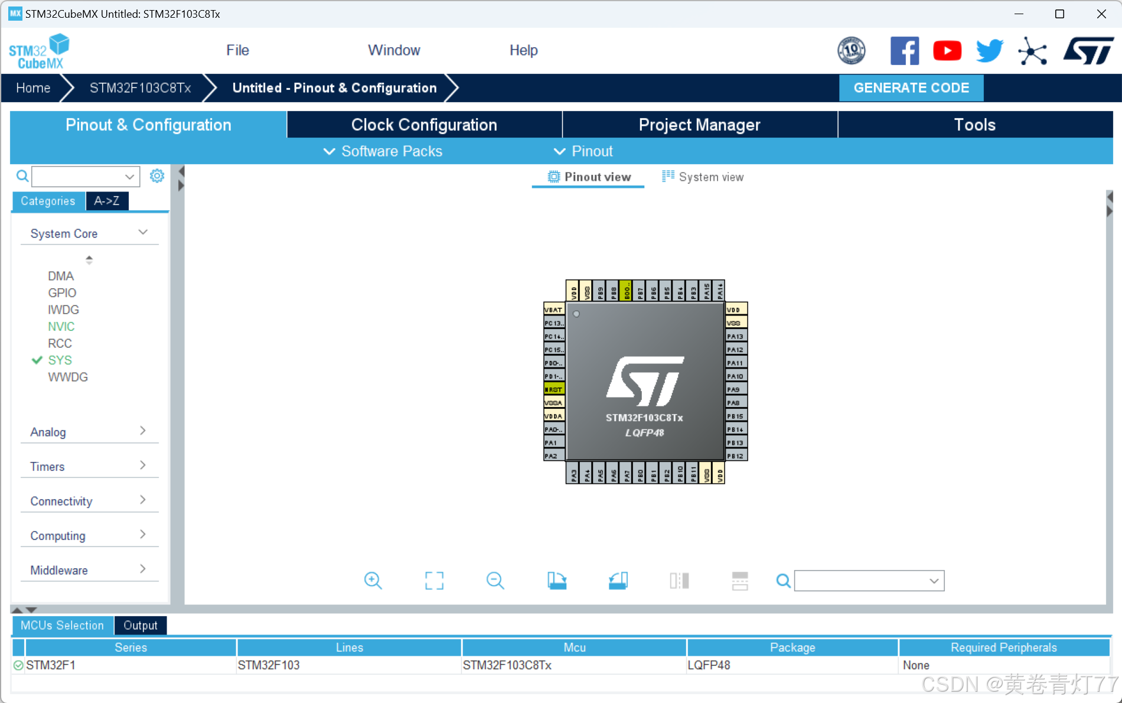The height and width of the screenshot is (703, 1122).
Task: Click pin PB10 on the bottom edge
Action: click(x=680, y=473)
